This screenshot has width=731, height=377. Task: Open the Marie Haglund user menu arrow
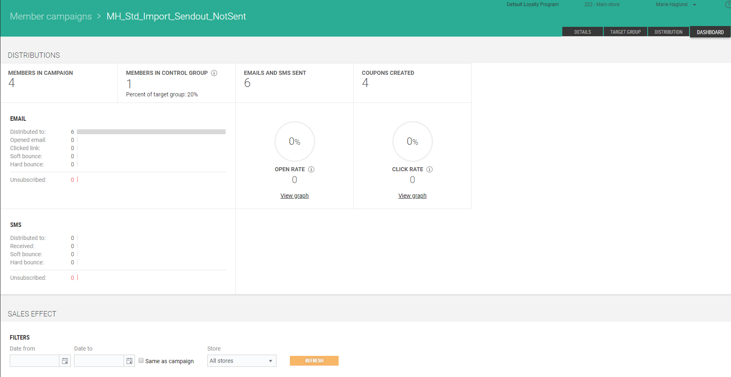click(x=694, y=5)
